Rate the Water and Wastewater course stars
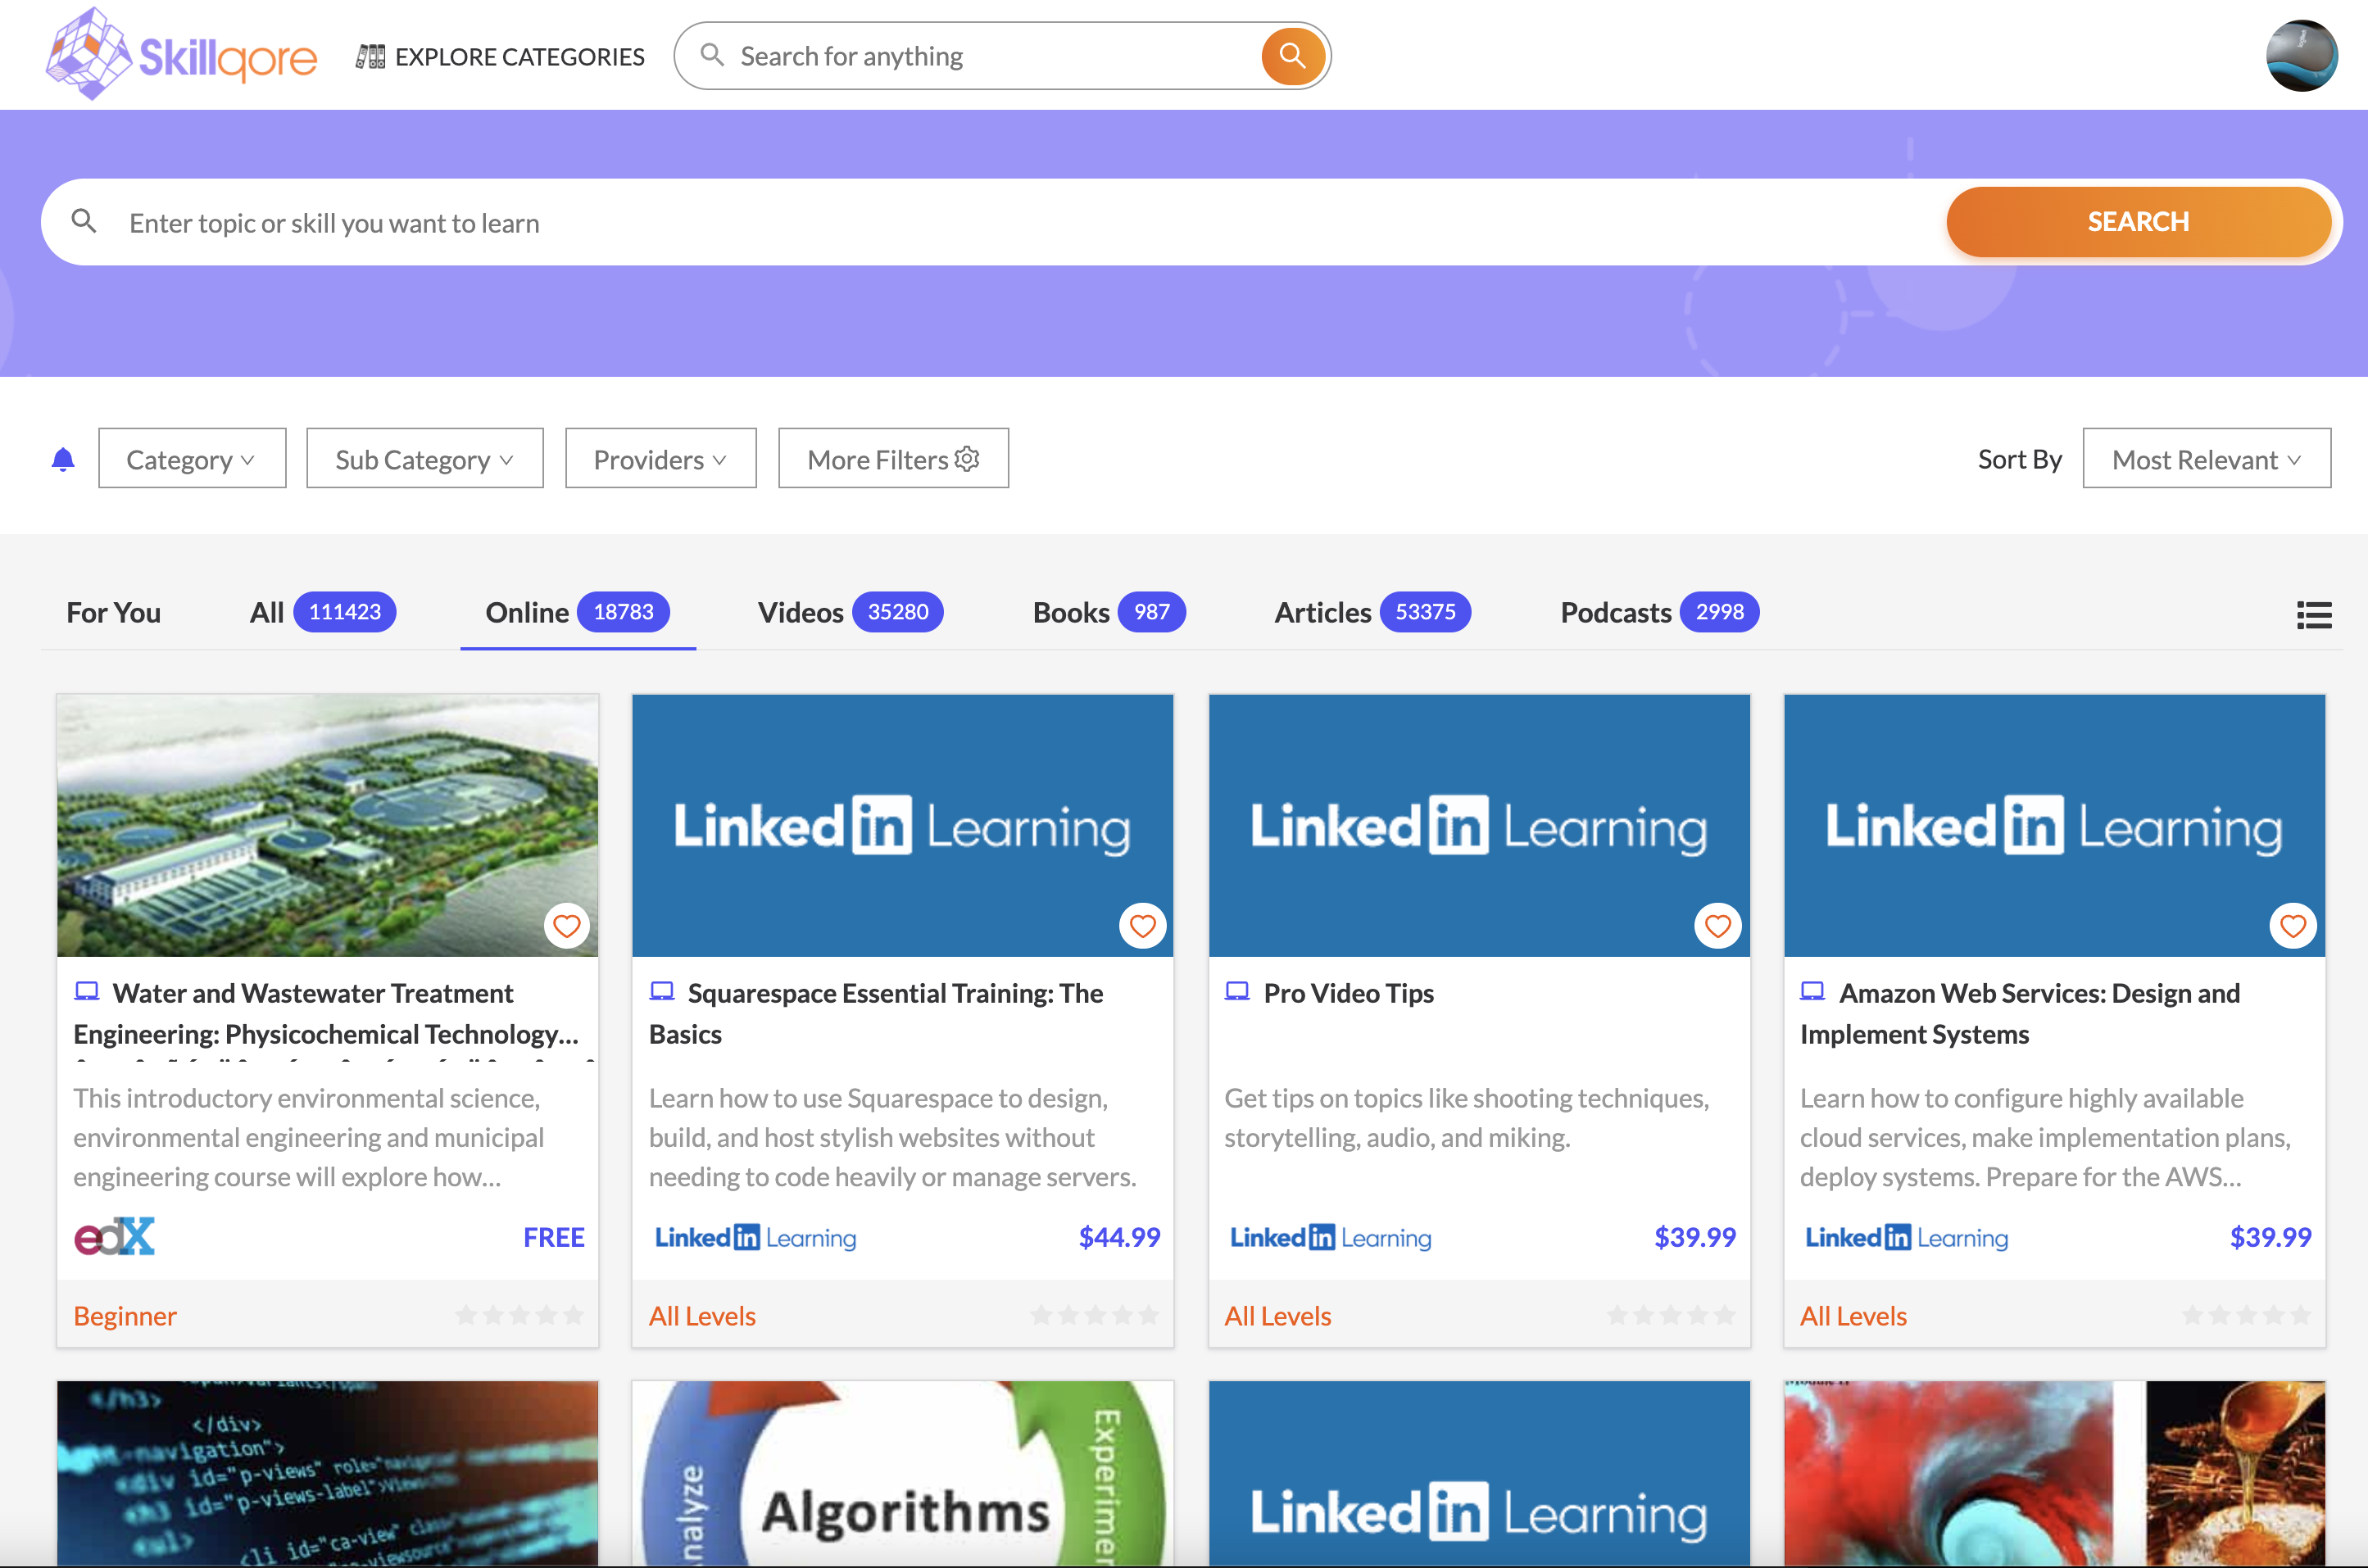This screenshot has width=2368, height=1568. 519,1315
